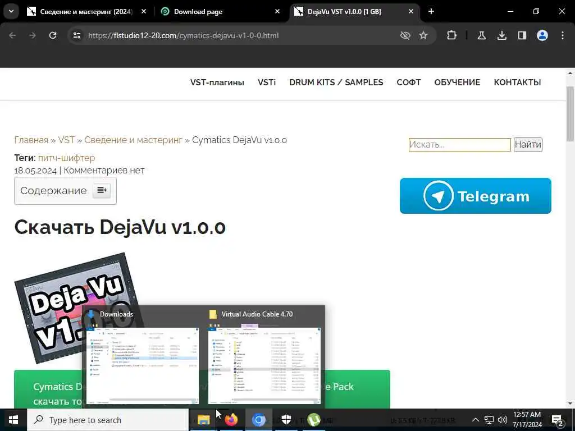Click the page vertical scrollbar thumb
This screenshot has height=431, width=575.
[x=570, y=113]
